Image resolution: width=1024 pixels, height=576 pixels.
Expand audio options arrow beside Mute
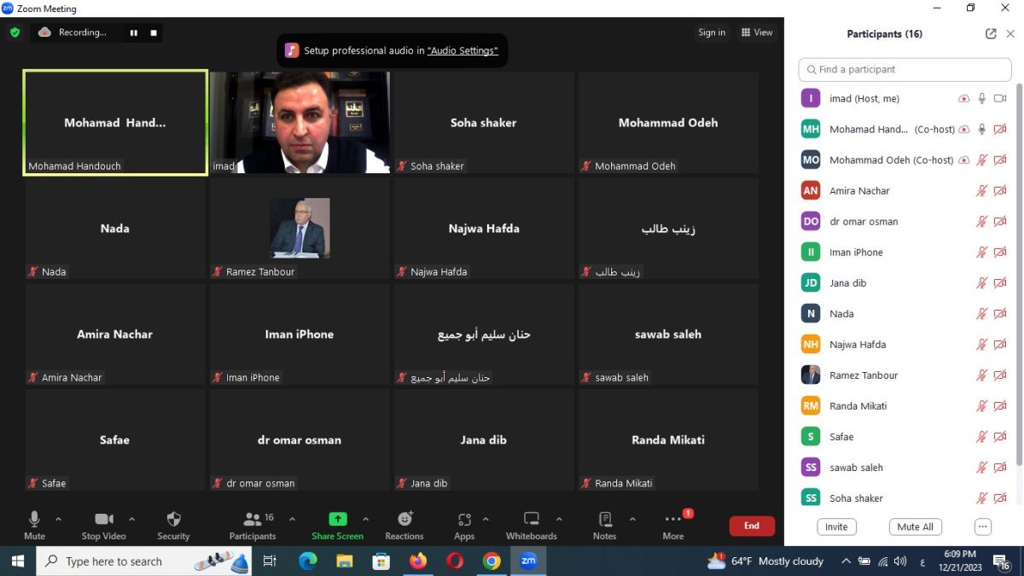tap(58, 519)
